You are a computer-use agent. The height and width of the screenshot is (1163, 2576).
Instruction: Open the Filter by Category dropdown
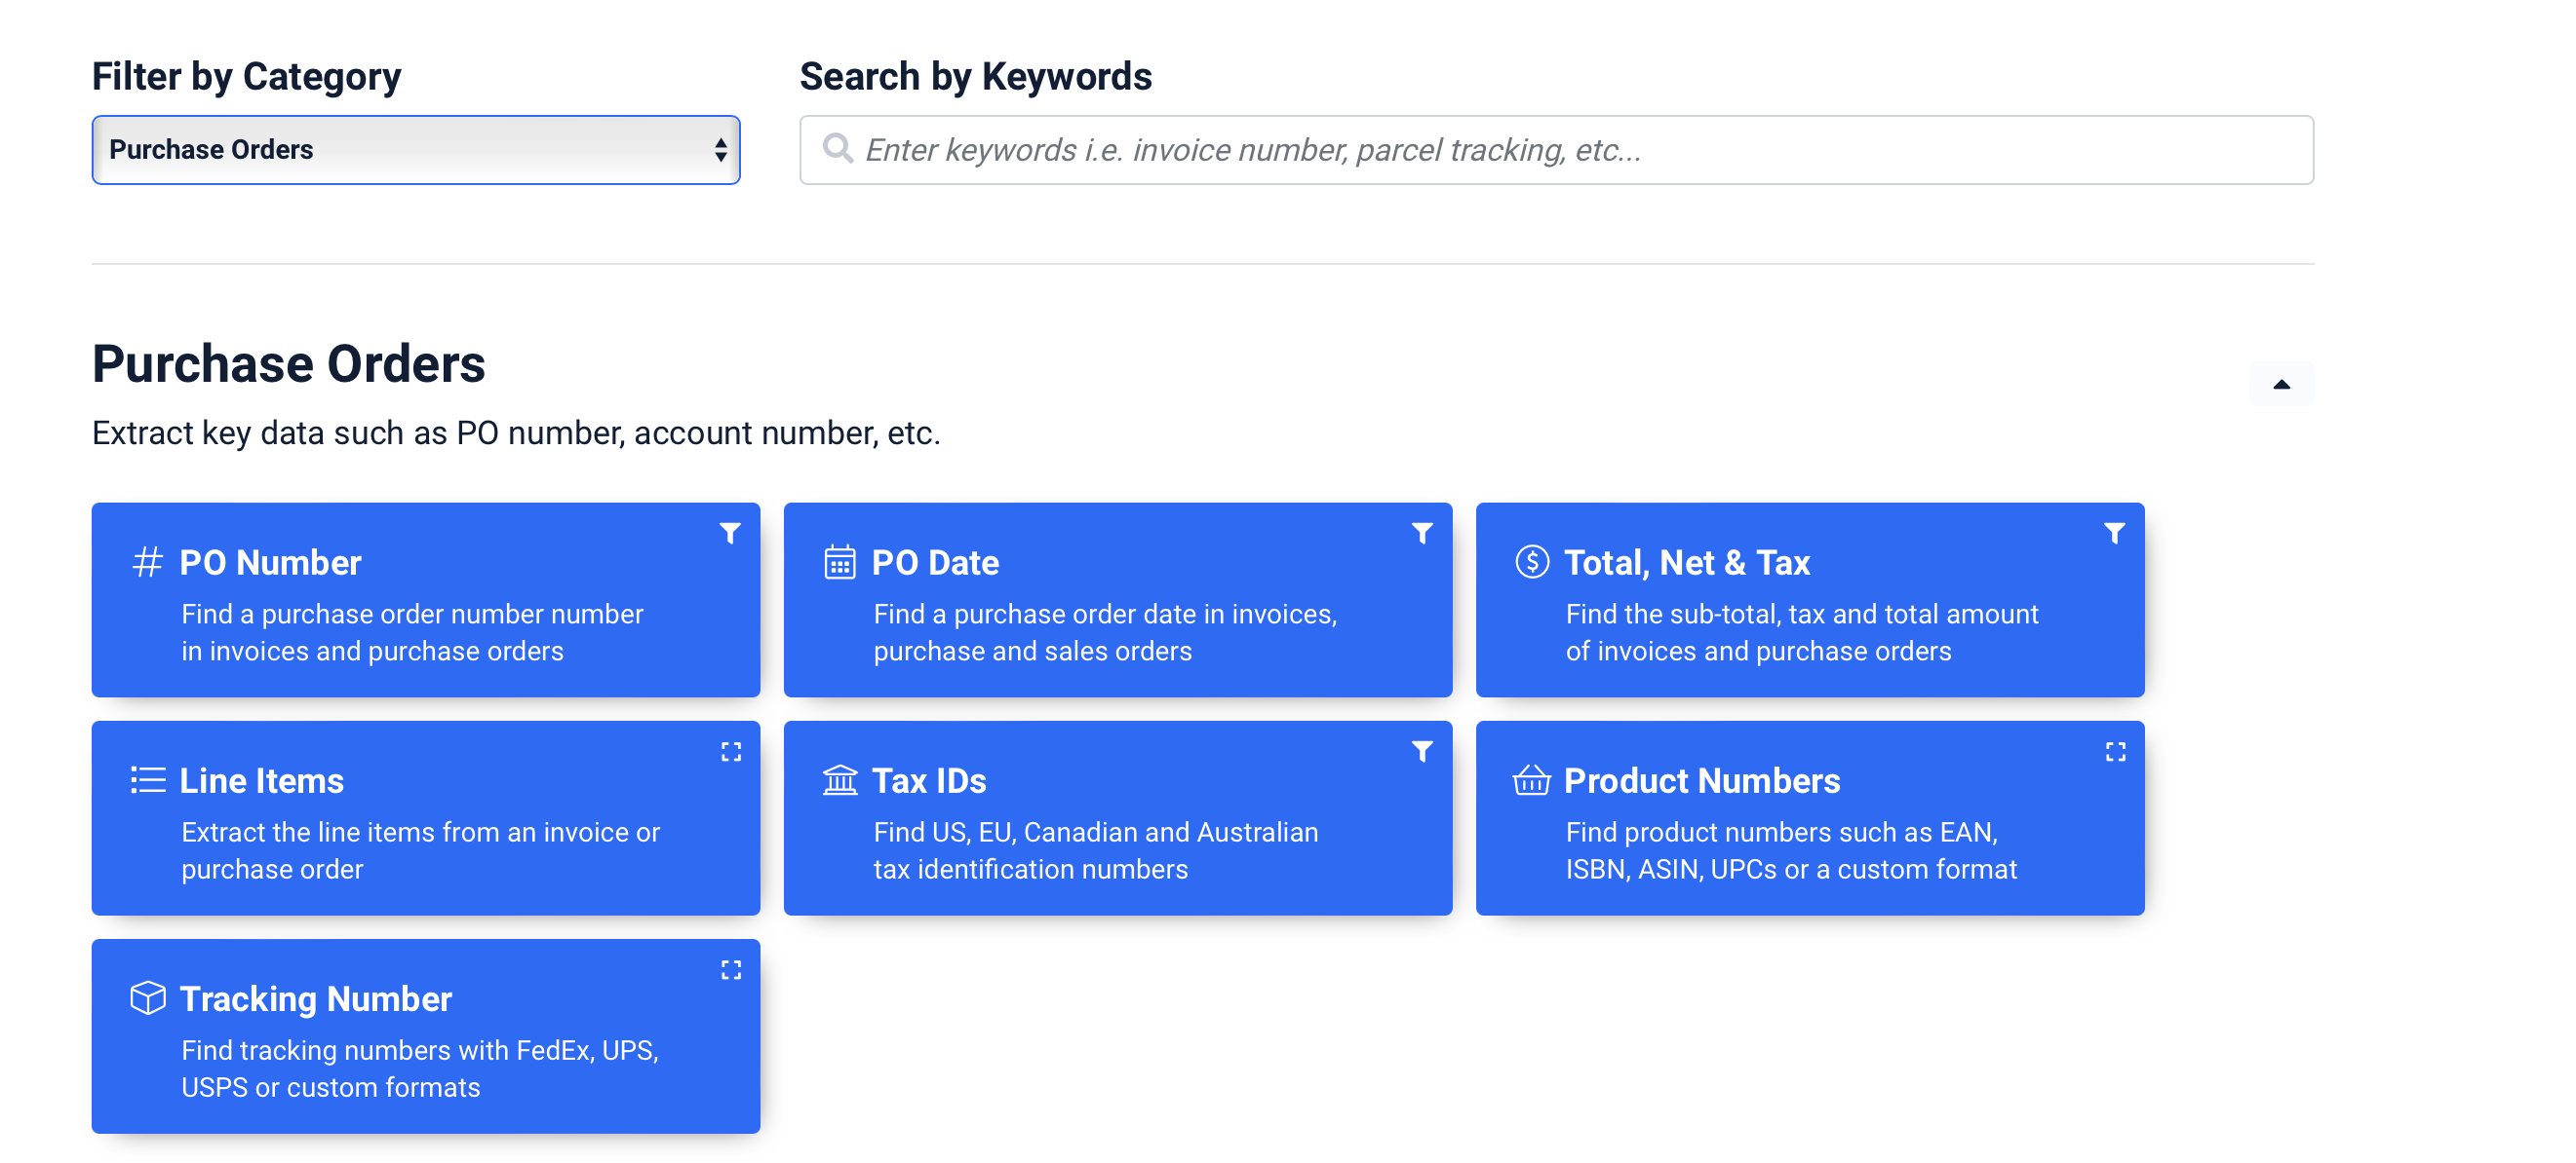coord(415,150)
